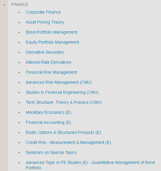Open the Monetary Economics (E) link
This screenshot has height=171, width=161.
pyautogui.click(x=48, y=112)
